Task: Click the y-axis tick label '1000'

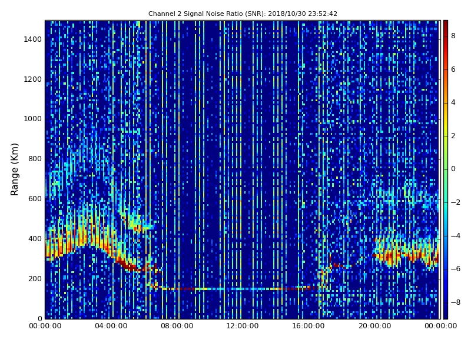Action: tap(33, 119)
